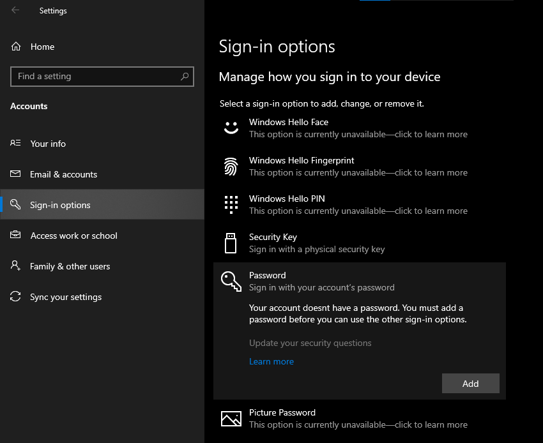Follow the Learn more link
The height and width of the screenshot is (443, 543).
pos(271,361)
